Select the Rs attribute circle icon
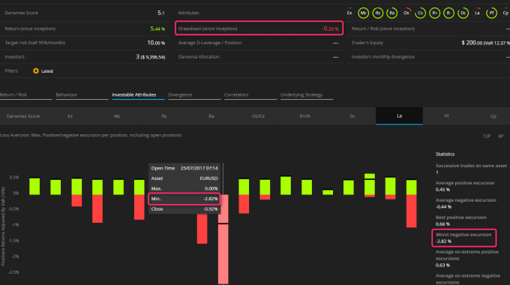Viewport: 510px width, 285px height. pyautogui.click(x=377, y=13)
